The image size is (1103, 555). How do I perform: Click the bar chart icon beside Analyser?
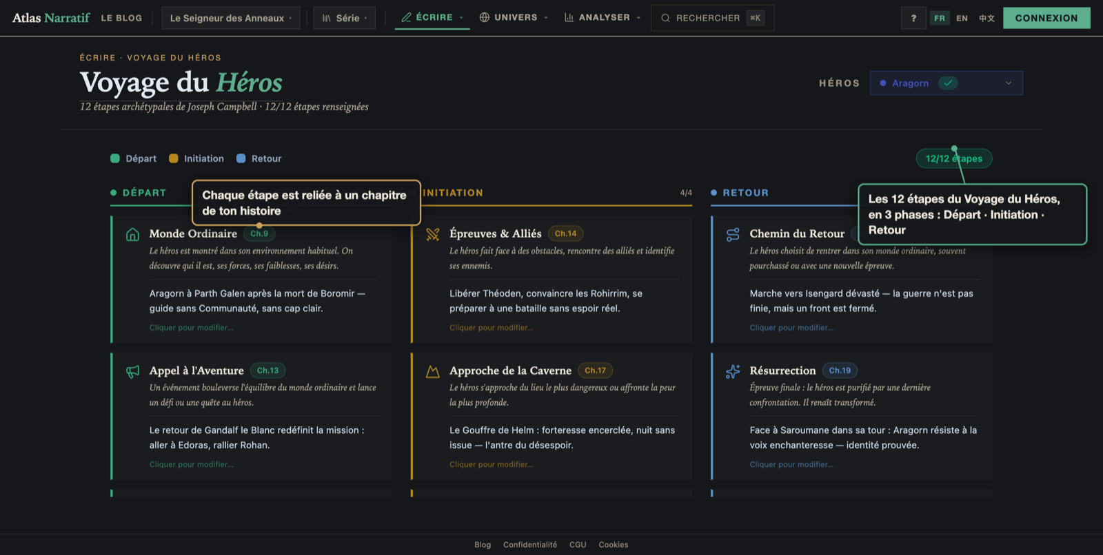(x=569, y=17)
